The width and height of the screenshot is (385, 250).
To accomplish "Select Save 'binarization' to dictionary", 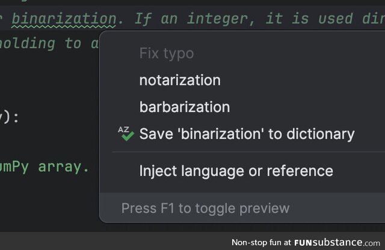I will coord(247,134).
